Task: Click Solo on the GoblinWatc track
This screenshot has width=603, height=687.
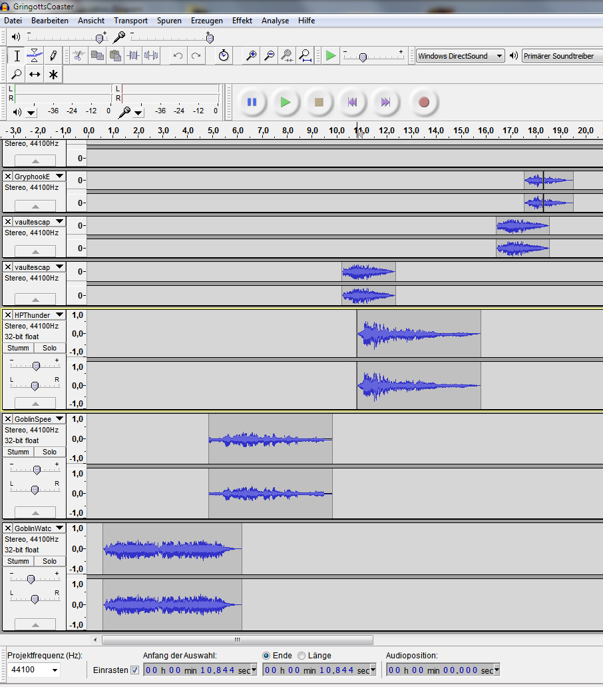Action: coord(50,561)
